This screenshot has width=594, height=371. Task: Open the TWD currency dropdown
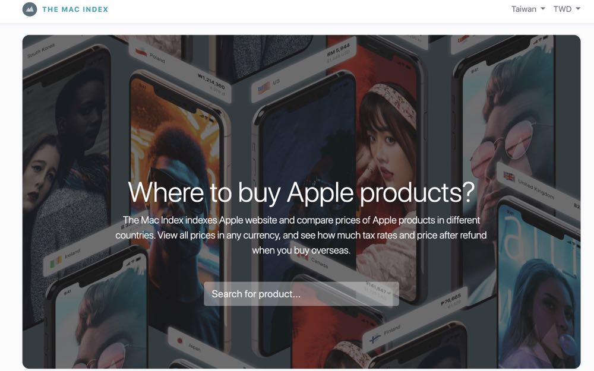coord(567,9)
